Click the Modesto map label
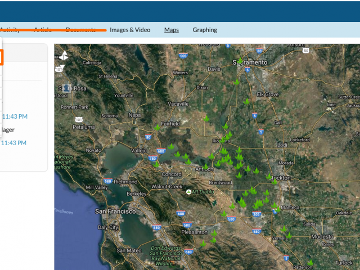Image resolution: width=360 pixels, height=270 pixels. coord(322,236)
